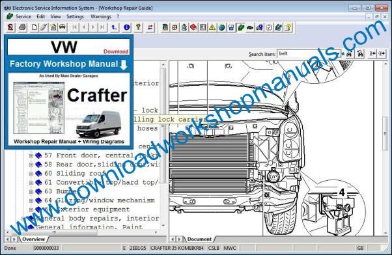Jump to next search hit arrow

(x=382, y=53)
